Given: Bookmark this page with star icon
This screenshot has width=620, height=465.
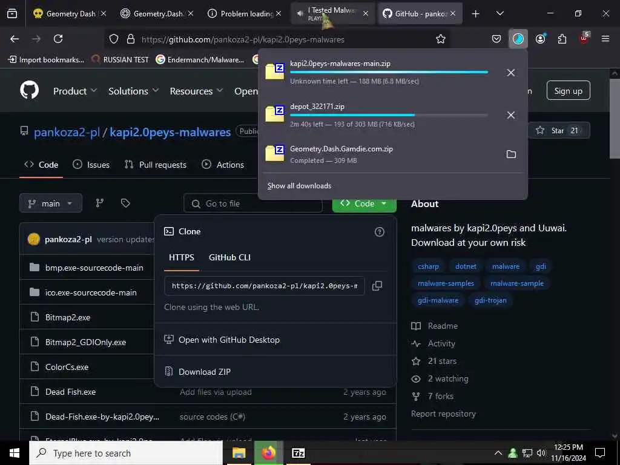Looking at the screenshot, I should tap(441, 39).
